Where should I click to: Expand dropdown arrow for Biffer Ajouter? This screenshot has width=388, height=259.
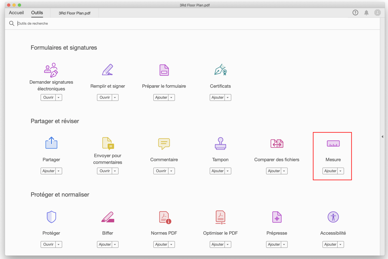[x=115, y=244]
